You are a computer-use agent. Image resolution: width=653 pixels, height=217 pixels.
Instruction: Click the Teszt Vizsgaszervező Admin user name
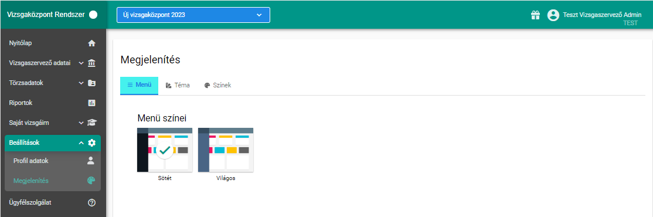[x=602, y=15]
